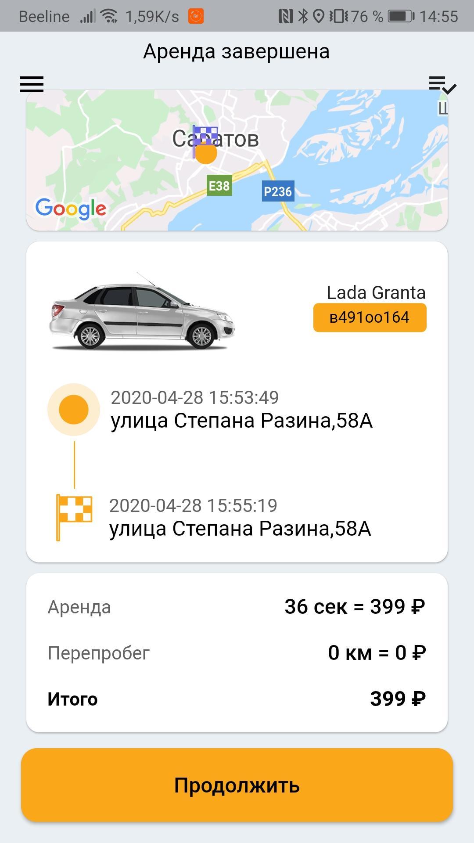Image resolution: width=474 pixels, height=843 pixels.
Task: Tap the P236 road badge on map
Action: pyautogui.click(x=278, y=191)
